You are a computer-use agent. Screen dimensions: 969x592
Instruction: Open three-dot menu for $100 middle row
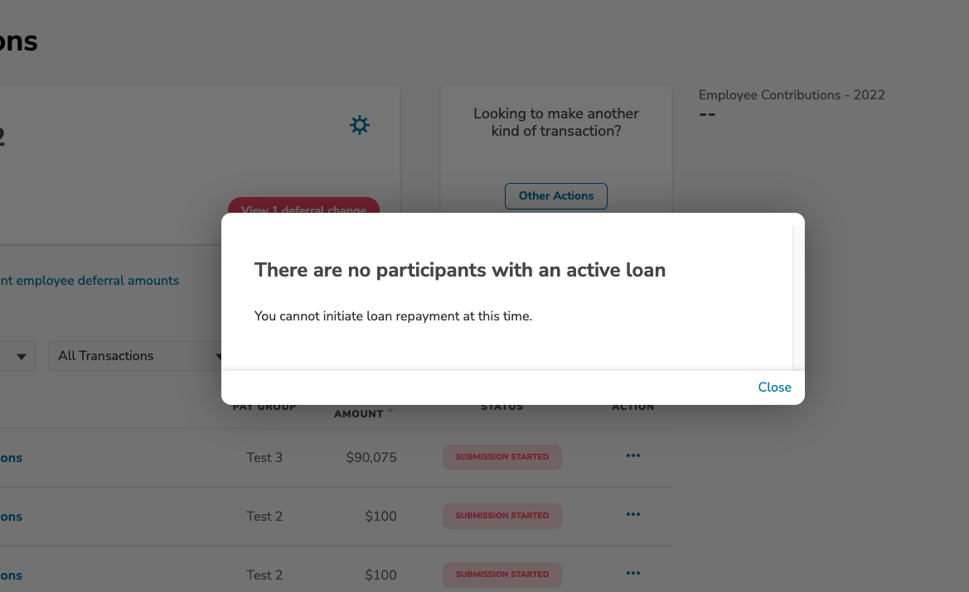click(x=632, y=514)
